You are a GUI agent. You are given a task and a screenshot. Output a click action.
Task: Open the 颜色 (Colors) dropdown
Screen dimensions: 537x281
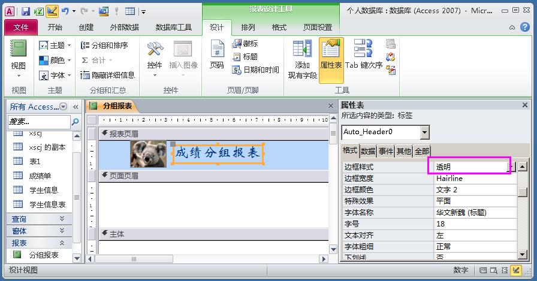point(55,61)
